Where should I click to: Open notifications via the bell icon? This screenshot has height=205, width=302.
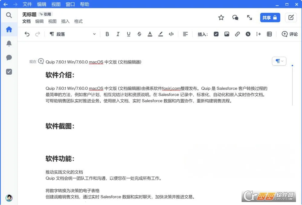[9, 43]
